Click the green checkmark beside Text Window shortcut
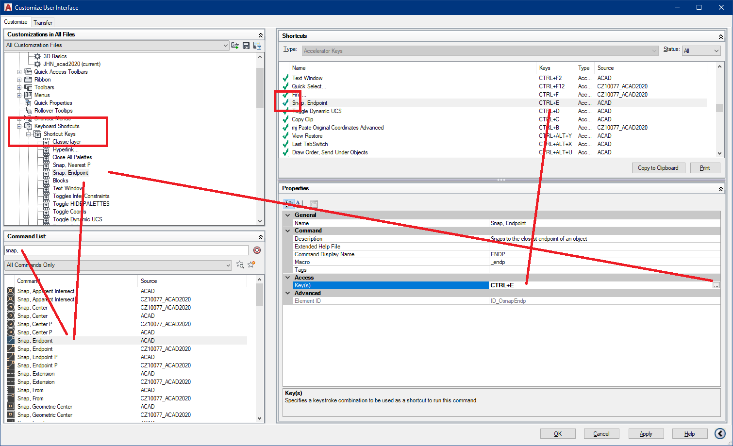 tap(285, 78)
